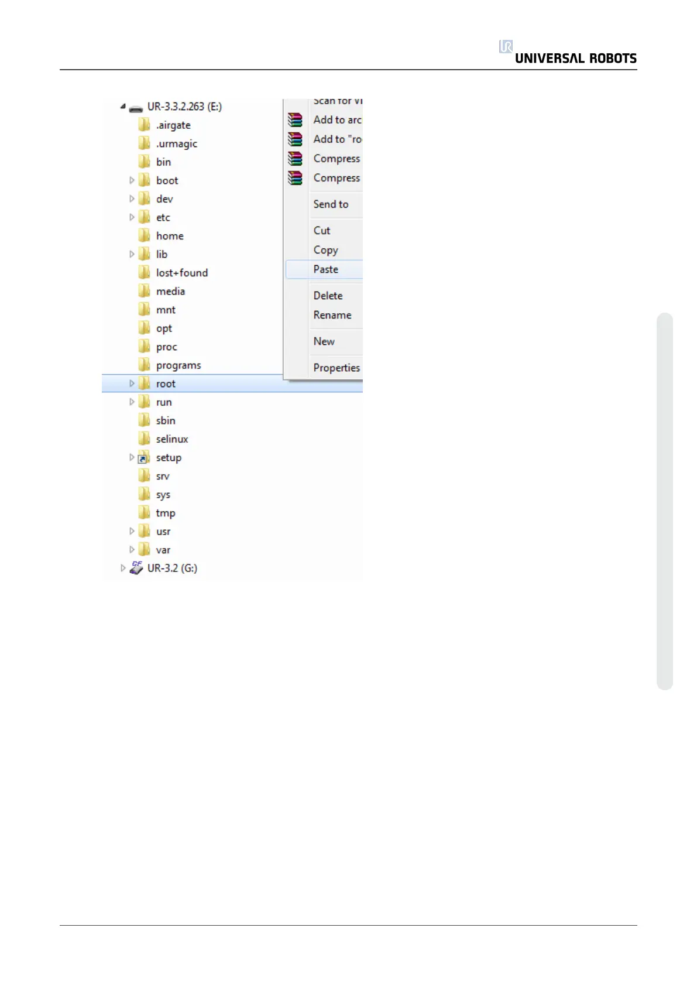Select the UR-3.2 (G:) drive label
The width and height of the screenshot is (697, 986).
172,568
